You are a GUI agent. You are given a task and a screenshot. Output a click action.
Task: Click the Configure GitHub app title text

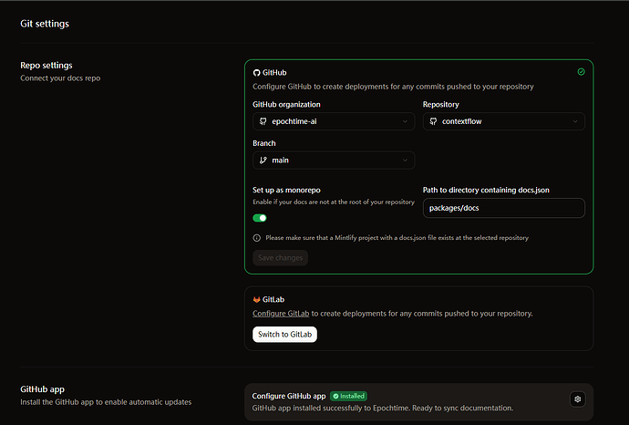click(x=289, y=396)
